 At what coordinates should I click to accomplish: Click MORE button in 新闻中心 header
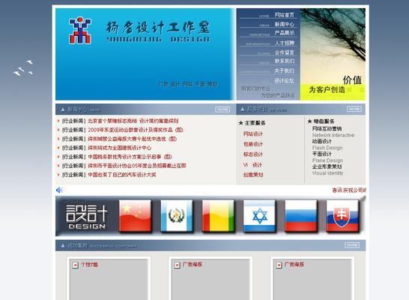pyautogui.click(x=222, y=109)
